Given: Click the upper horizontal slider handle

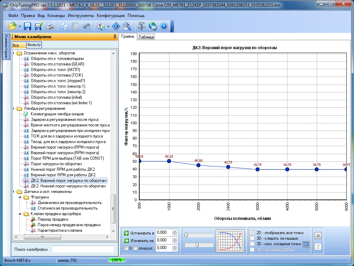Looking at the screenshot, I should click(x=186, y=236).
